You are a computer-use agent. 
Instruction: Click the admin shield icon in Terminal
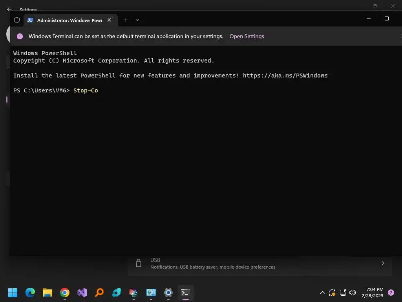click(17, 20)
